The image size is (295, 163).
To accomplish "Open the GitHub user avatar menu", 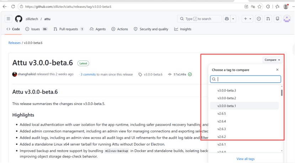I will 287,19.
